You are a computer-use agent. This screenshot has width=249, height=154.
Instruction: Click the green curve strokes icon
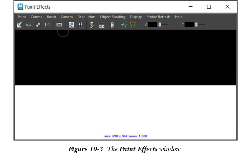(124, 25)
